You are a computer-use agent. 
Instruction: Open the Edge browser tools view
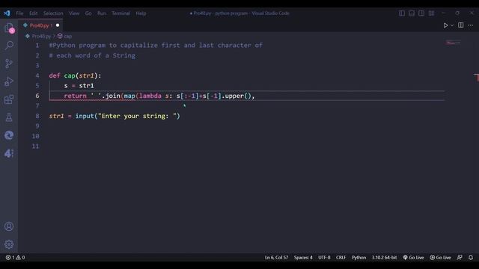tap(9, 135)
